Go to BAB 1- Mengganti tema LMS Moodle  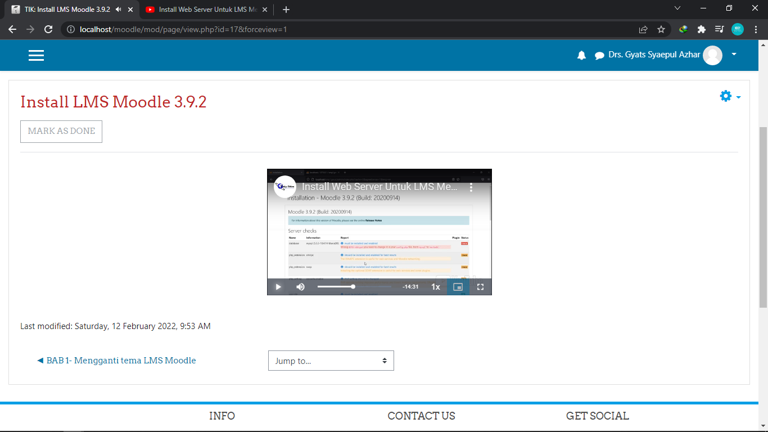[x=116, y=361]
